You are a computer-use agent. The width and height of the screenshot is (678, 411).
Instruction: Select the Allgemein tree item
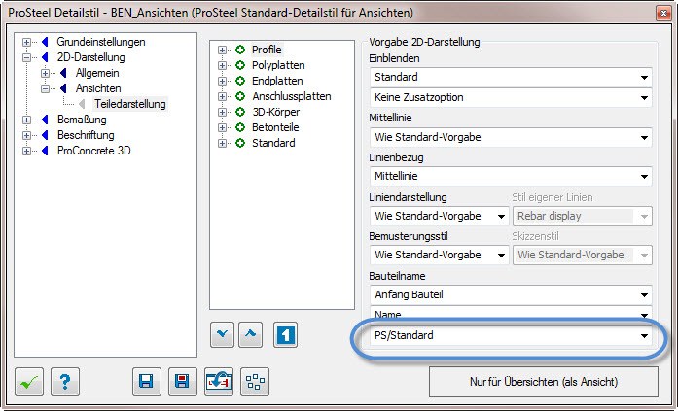97,73
